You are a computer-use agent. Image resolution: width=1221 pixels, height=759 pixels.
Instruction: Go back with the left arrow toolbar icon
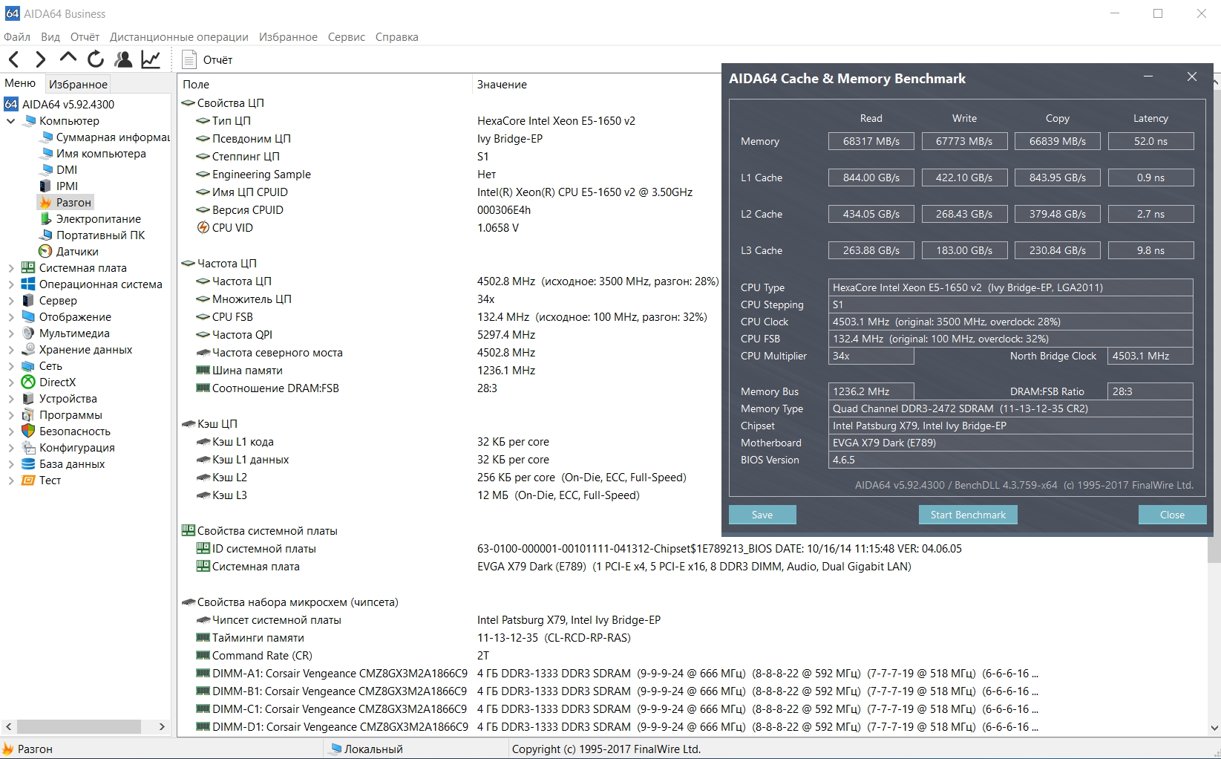point(13,59)
